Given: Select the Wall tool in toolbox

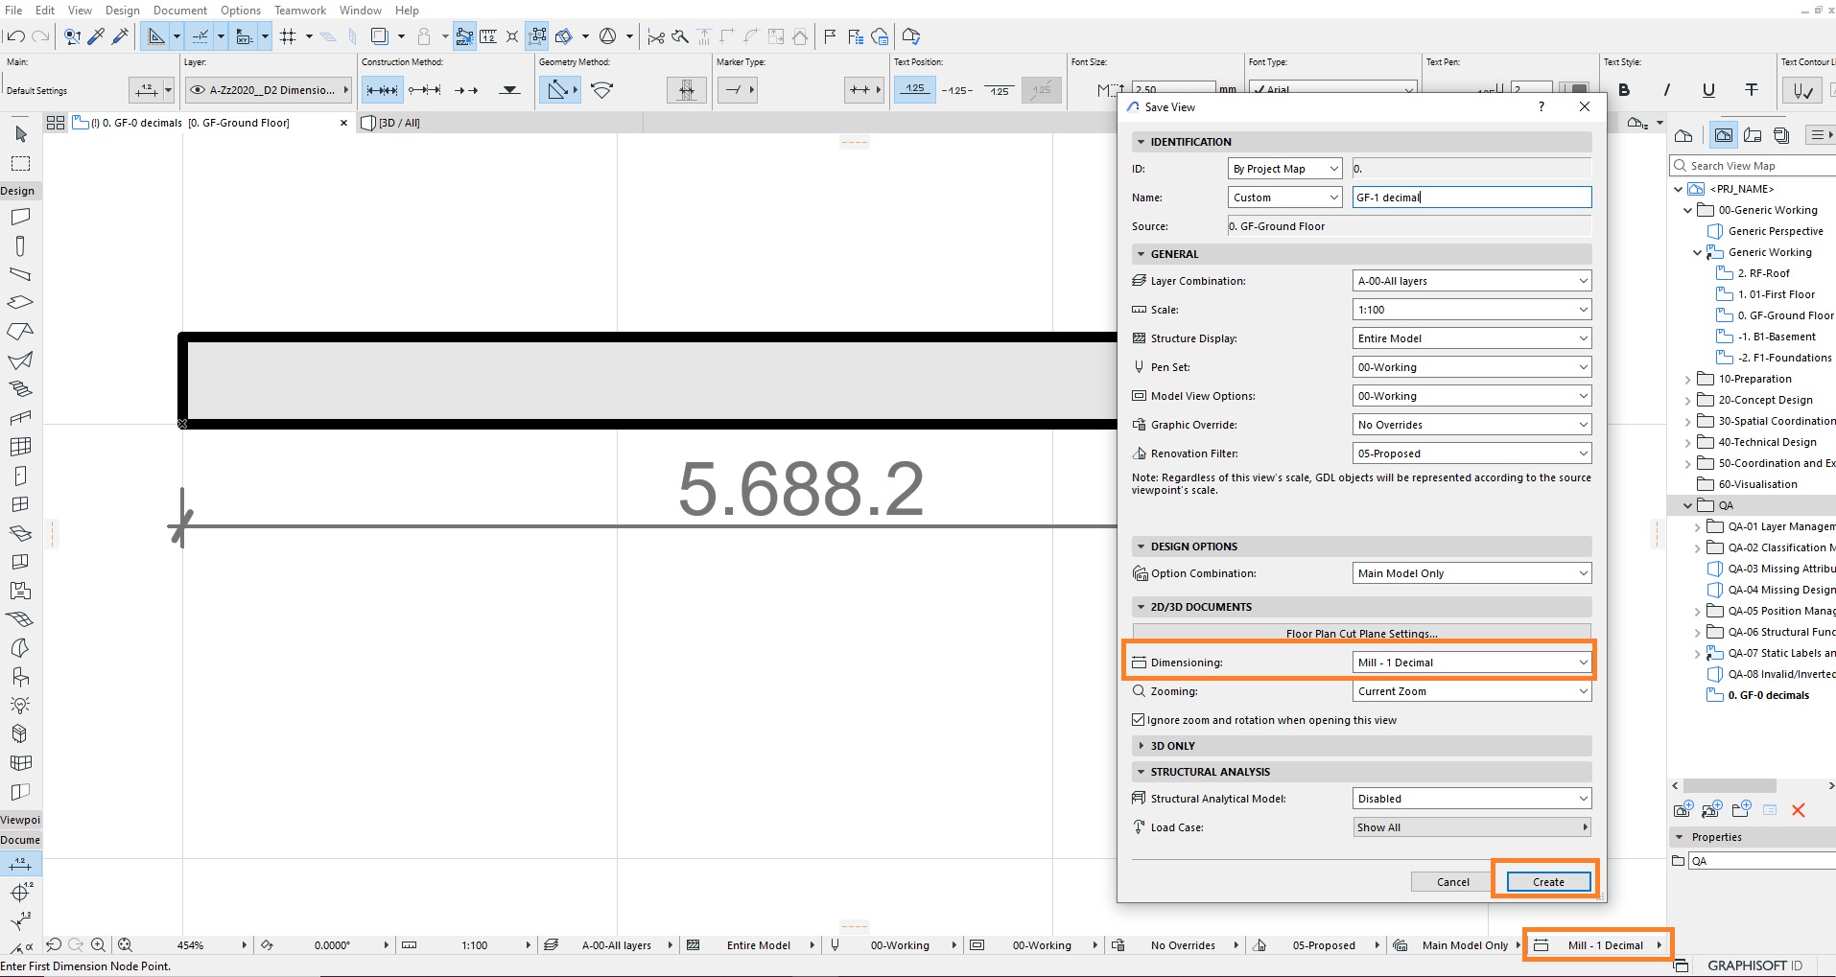Looking at the screenshot, I should click(20, 217).
